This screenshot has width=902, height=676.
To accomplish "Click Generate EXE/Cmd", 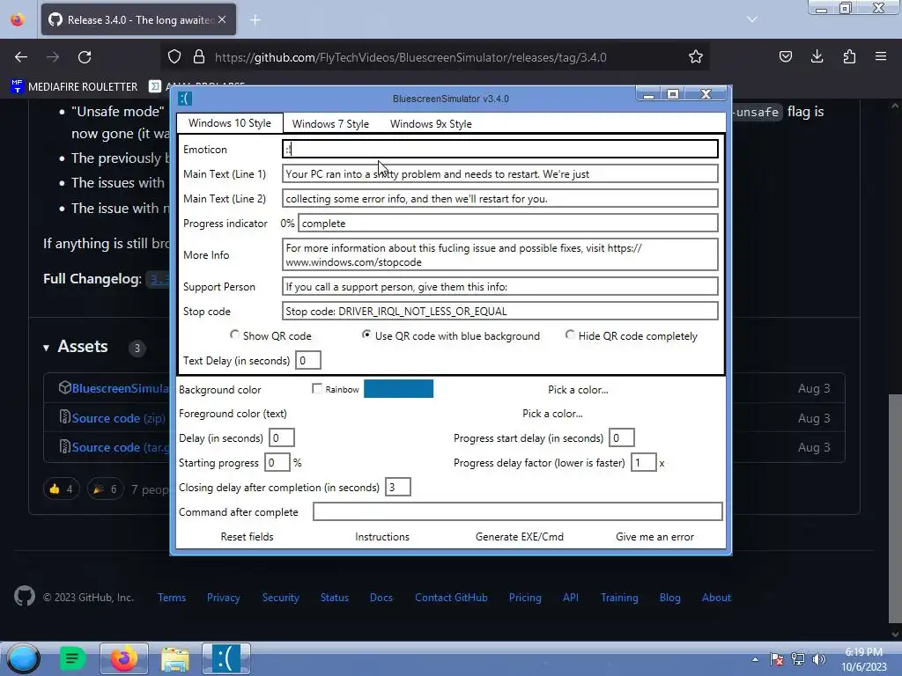I will [x=520, y=536].
